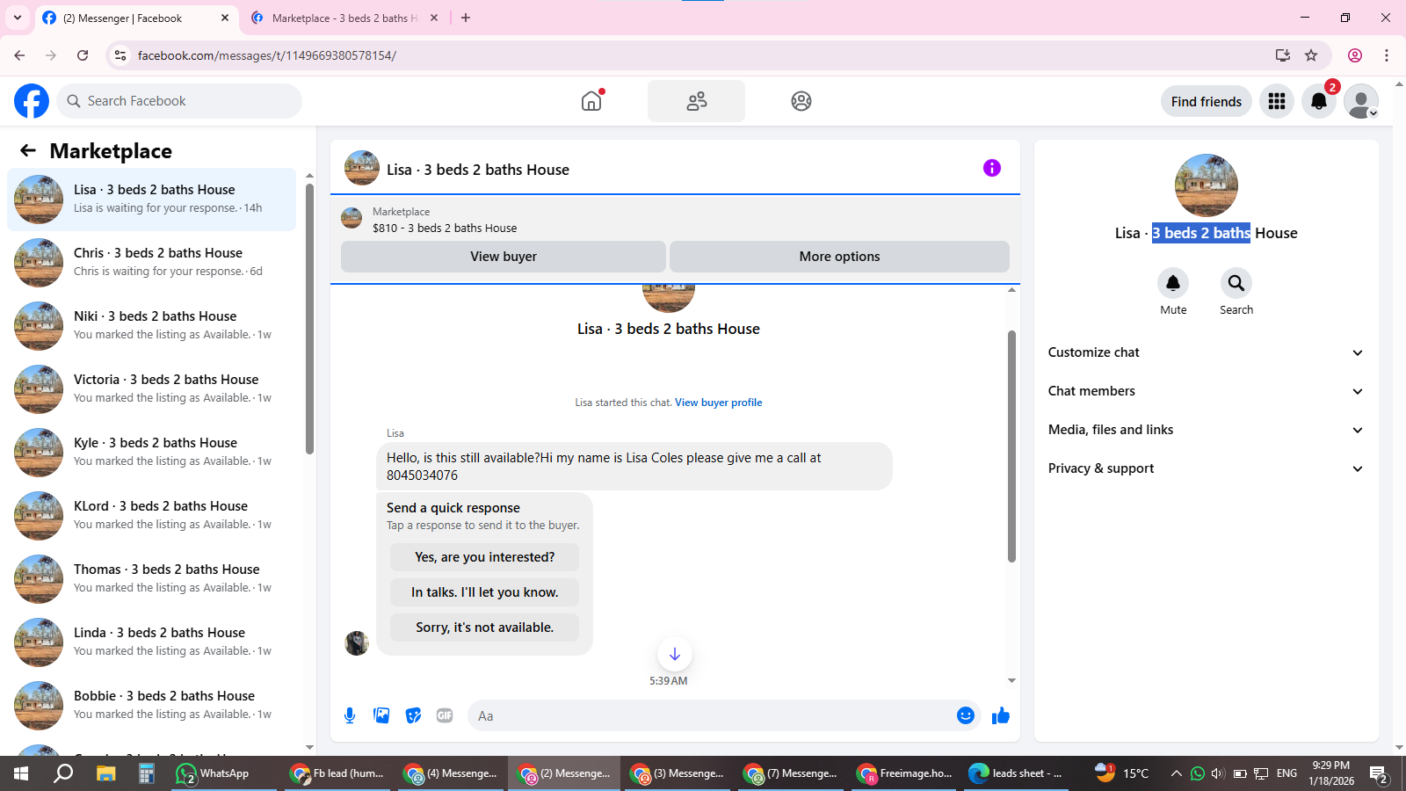Open the Groups icon in top navigation

[801, 101]
